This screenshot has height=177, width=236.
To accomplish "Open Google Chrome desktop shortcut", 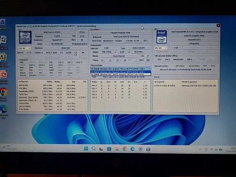I will click(x=3, y=94).
